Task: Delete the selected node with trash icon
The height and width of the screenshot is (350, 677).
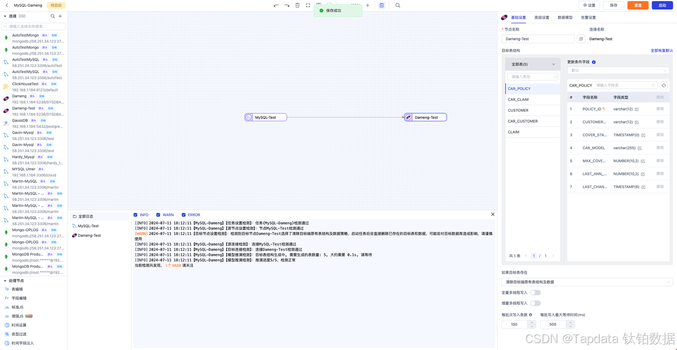Action: tap(297, 5)
